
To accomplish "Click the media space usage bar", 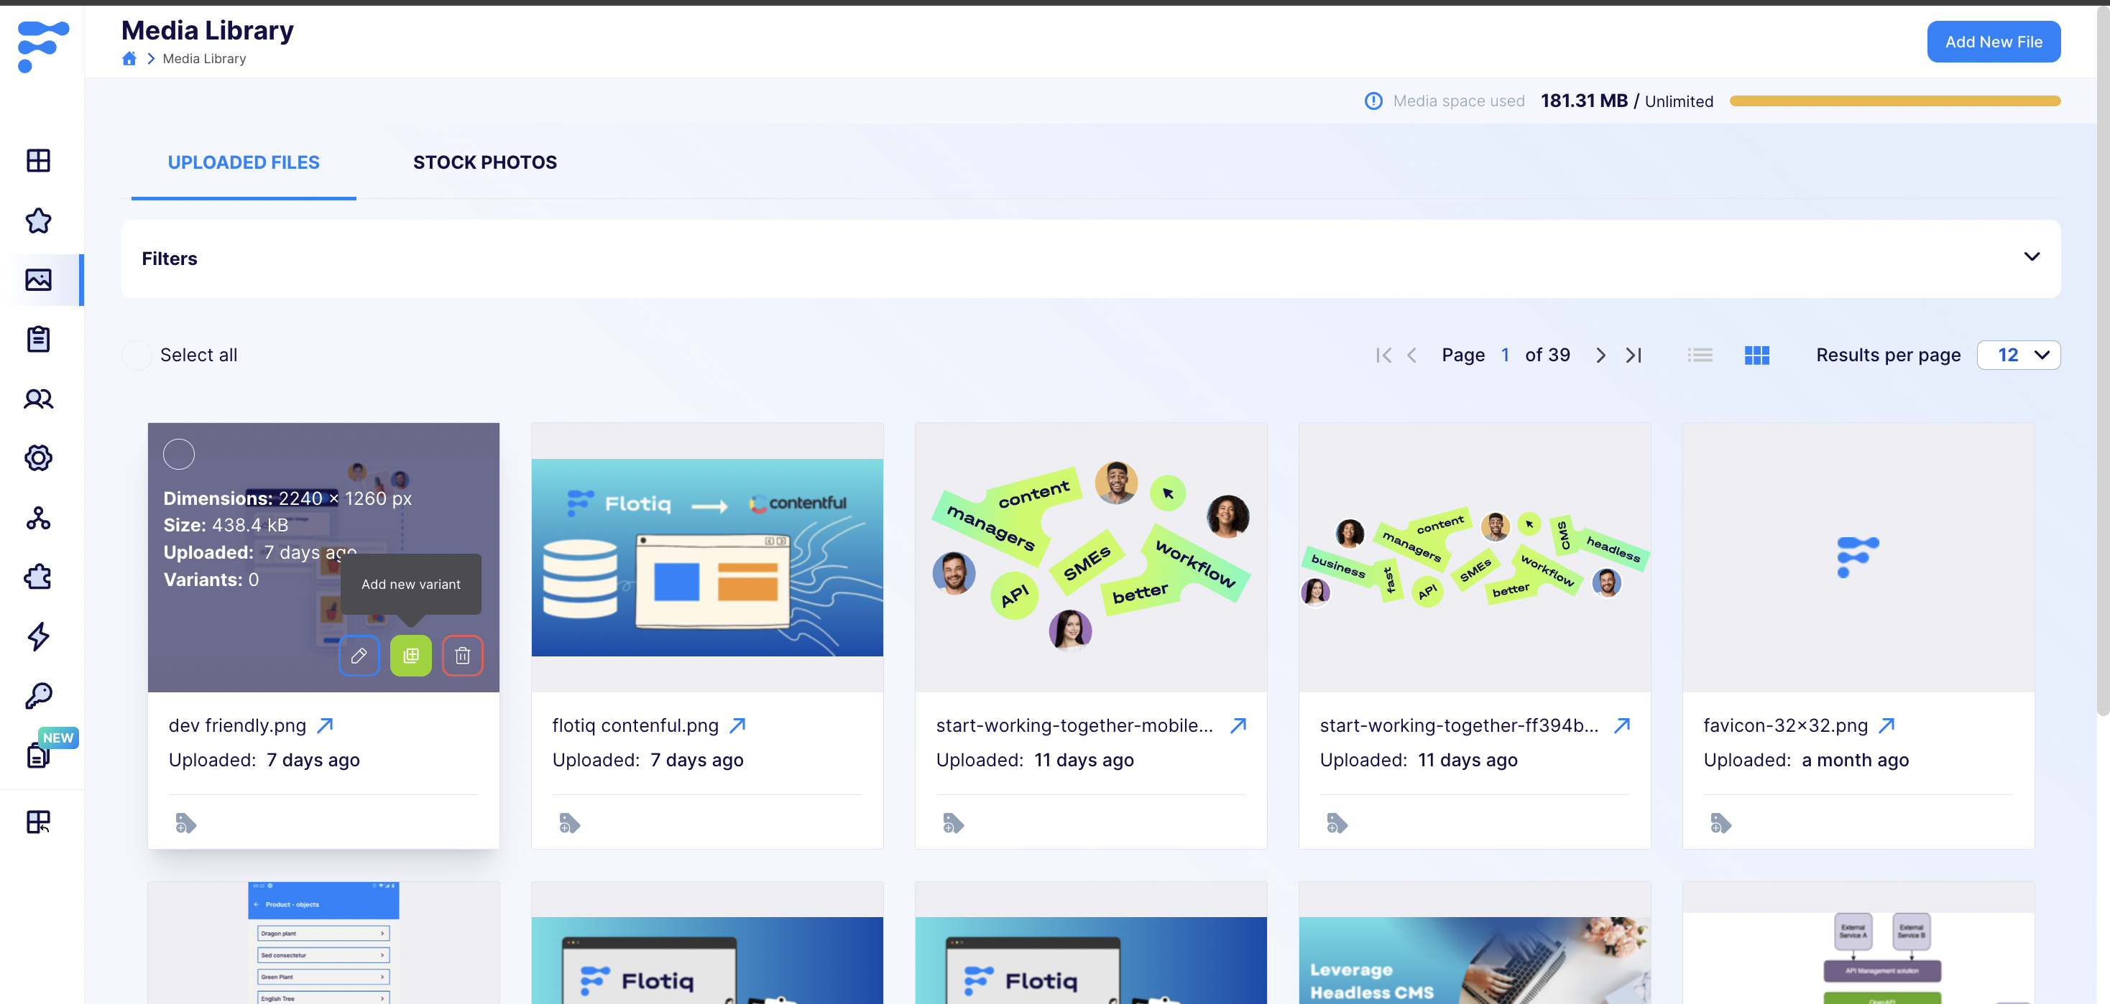I will [1895, 101].
